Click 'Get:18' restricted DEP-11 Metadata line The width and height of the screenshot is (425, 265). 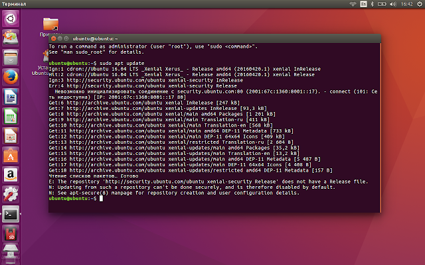click(191, 170)
